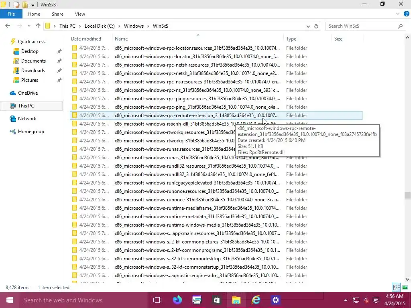Open the File menu tab
Viewport: 411px width, 308px height.
[x=11, y=14]
